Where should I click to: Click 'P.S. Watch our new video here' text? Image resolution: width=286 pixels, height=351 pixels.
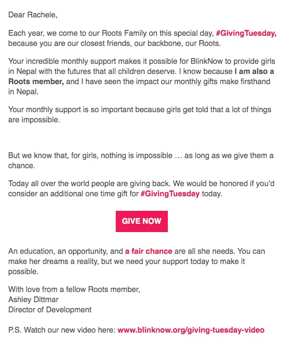[x=62, y=330]
